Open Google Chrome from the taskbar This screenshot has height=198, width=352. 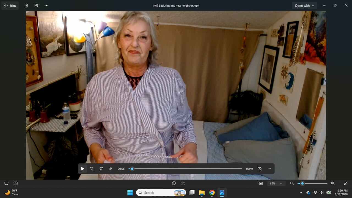point(212,193)
